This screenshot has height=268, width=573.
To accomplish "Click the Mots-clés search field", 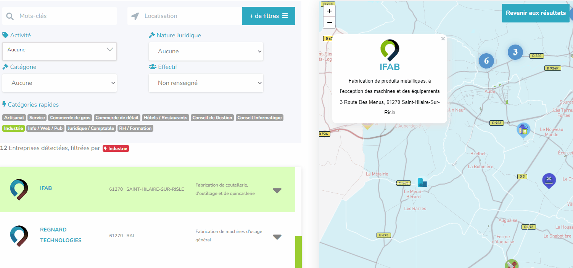I will [x=65, y=16].
